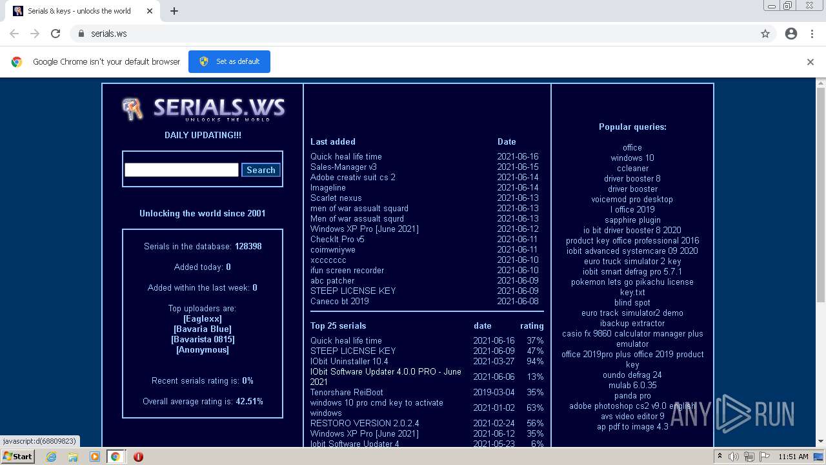The image size is (826, 465).
Task: Close the Serials & keys tab
Action: pyautogui.click(x=150, y=11)
